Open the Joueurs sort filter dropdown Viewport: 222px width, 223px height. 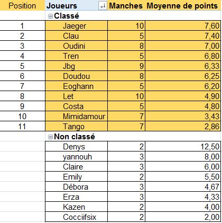click(103, 6)
